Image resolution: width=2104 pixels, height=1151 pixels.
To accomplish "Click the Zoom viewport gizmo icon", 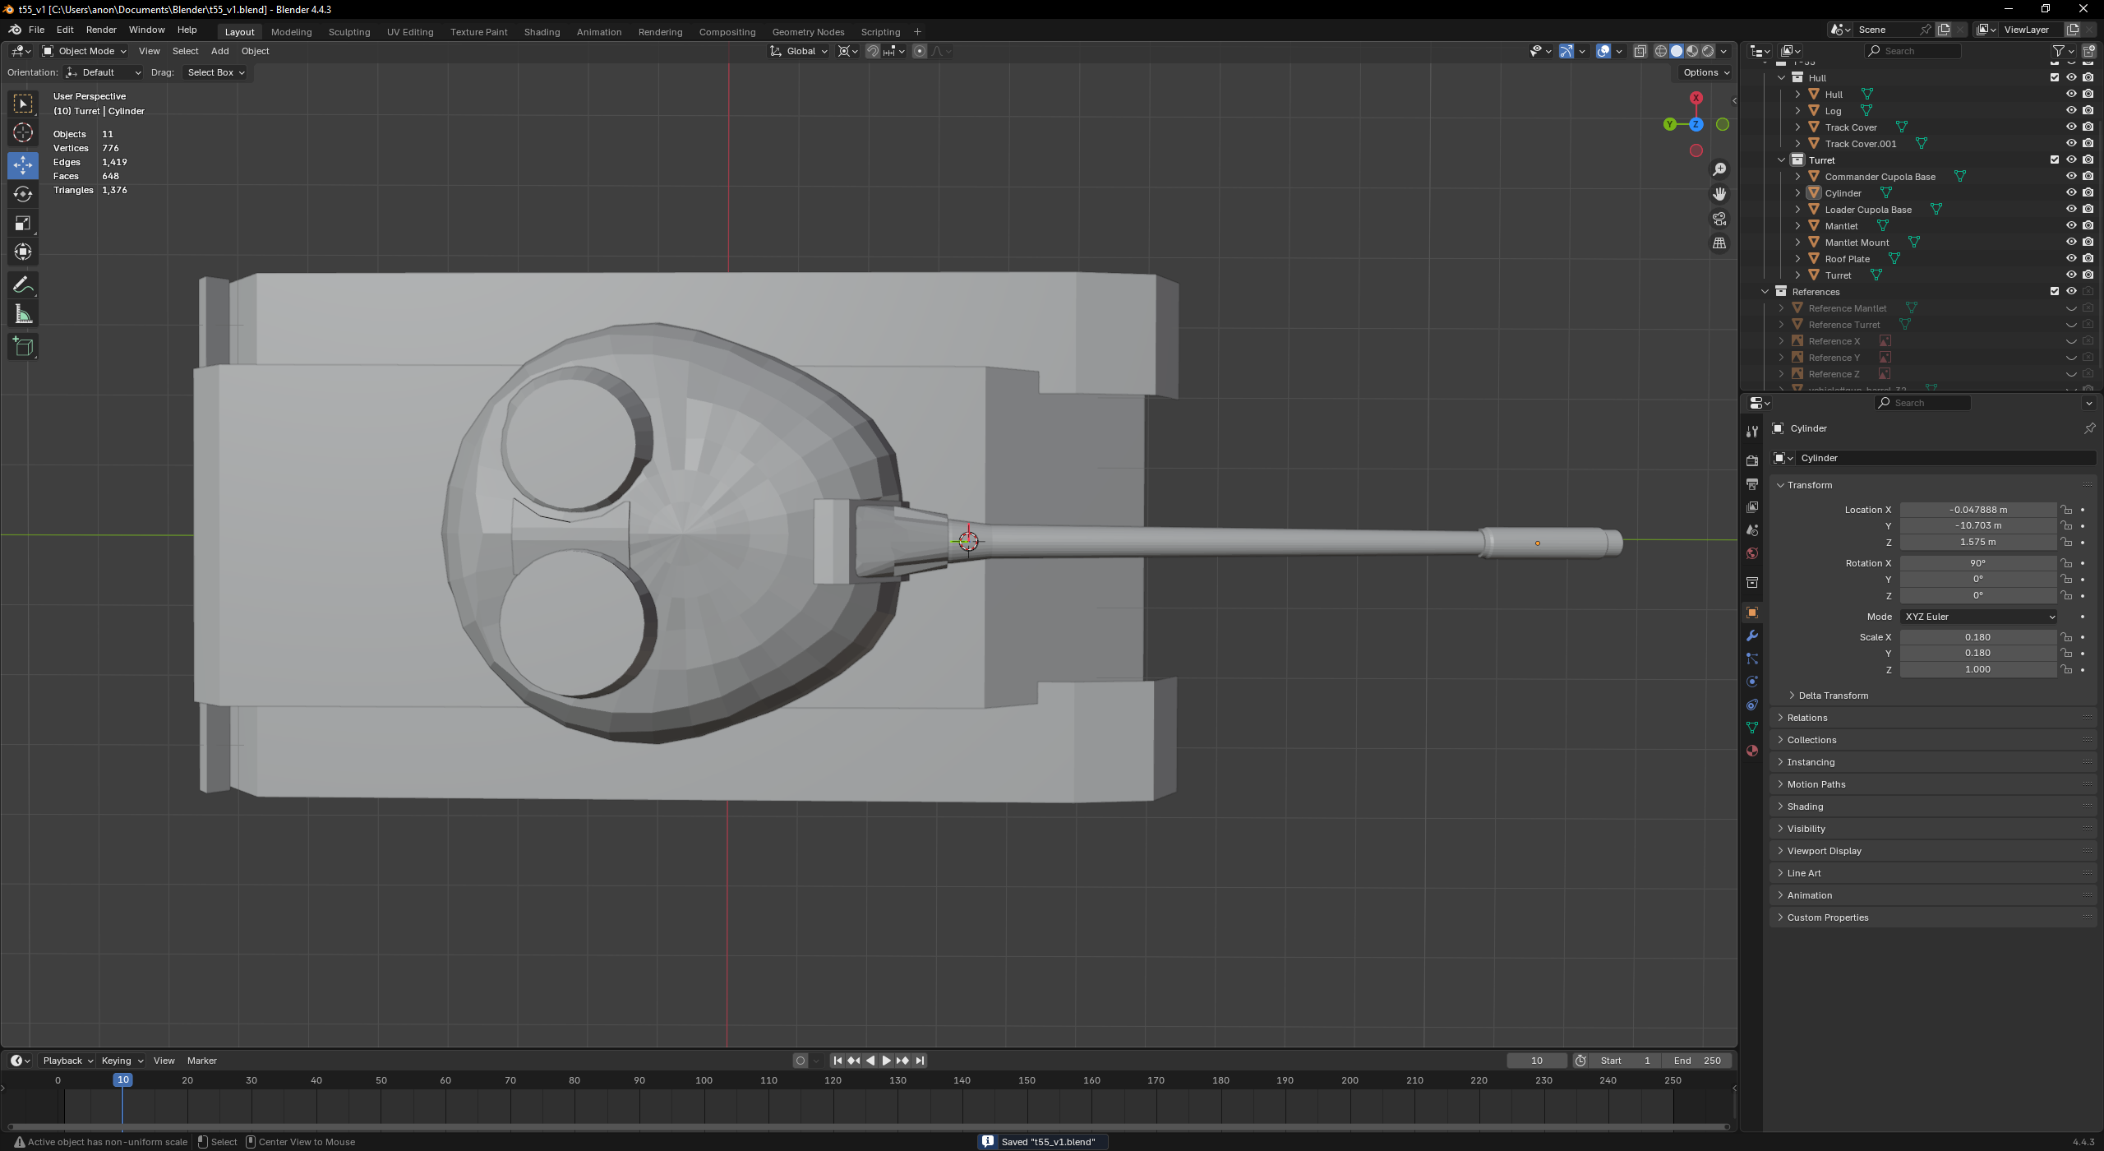I will click(1719, 169).
